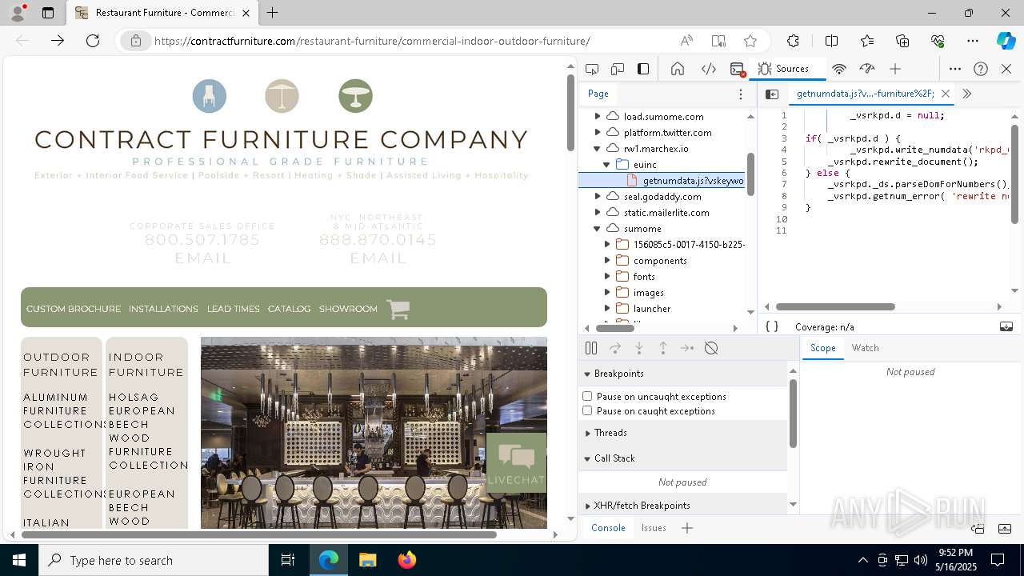This screenshot has width=1024, height=576.
Task: Add a quick view tool with plus
Action: 687,528
